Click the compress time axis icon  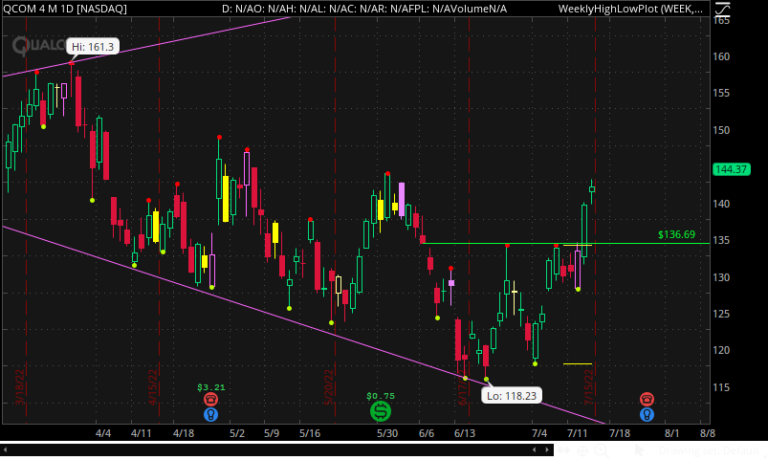(563, 450)
